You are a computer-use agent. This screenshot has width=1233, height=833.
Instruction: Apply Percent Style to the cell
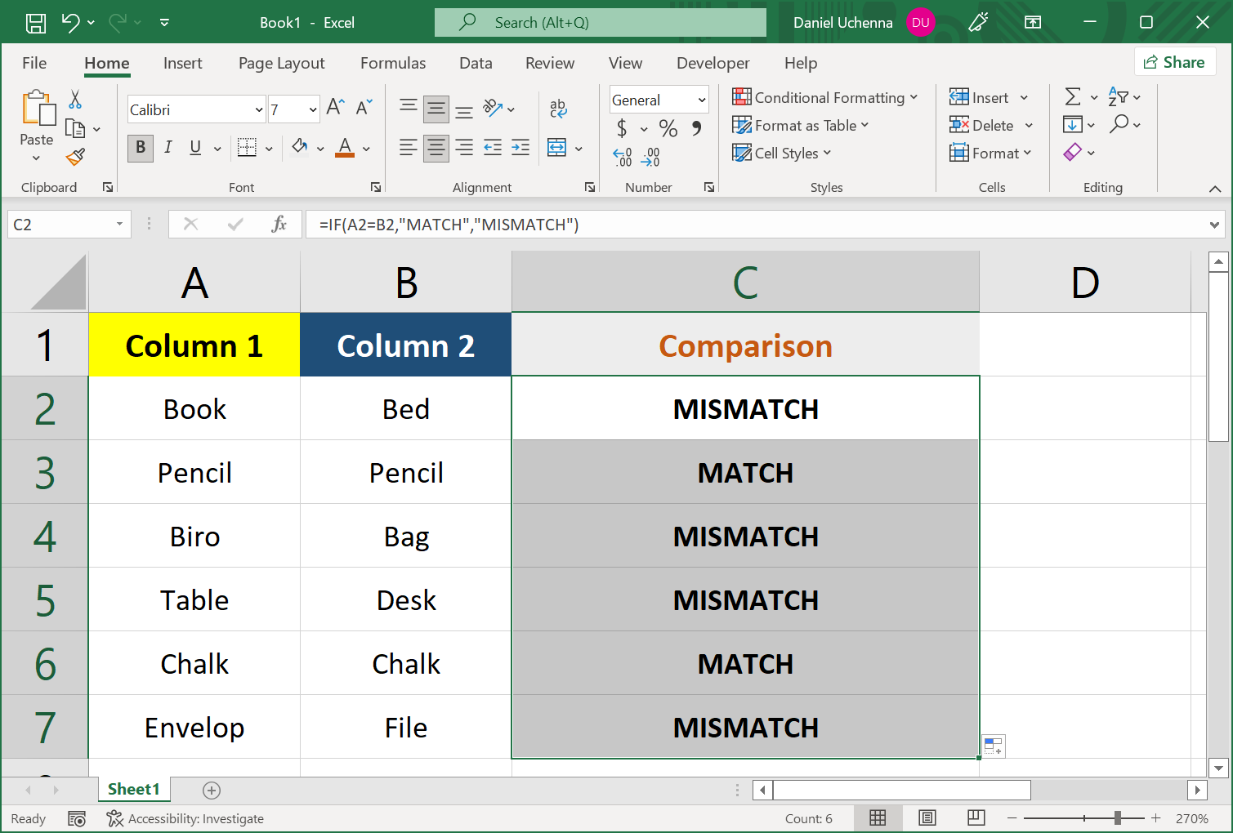[x=668, y=128]
